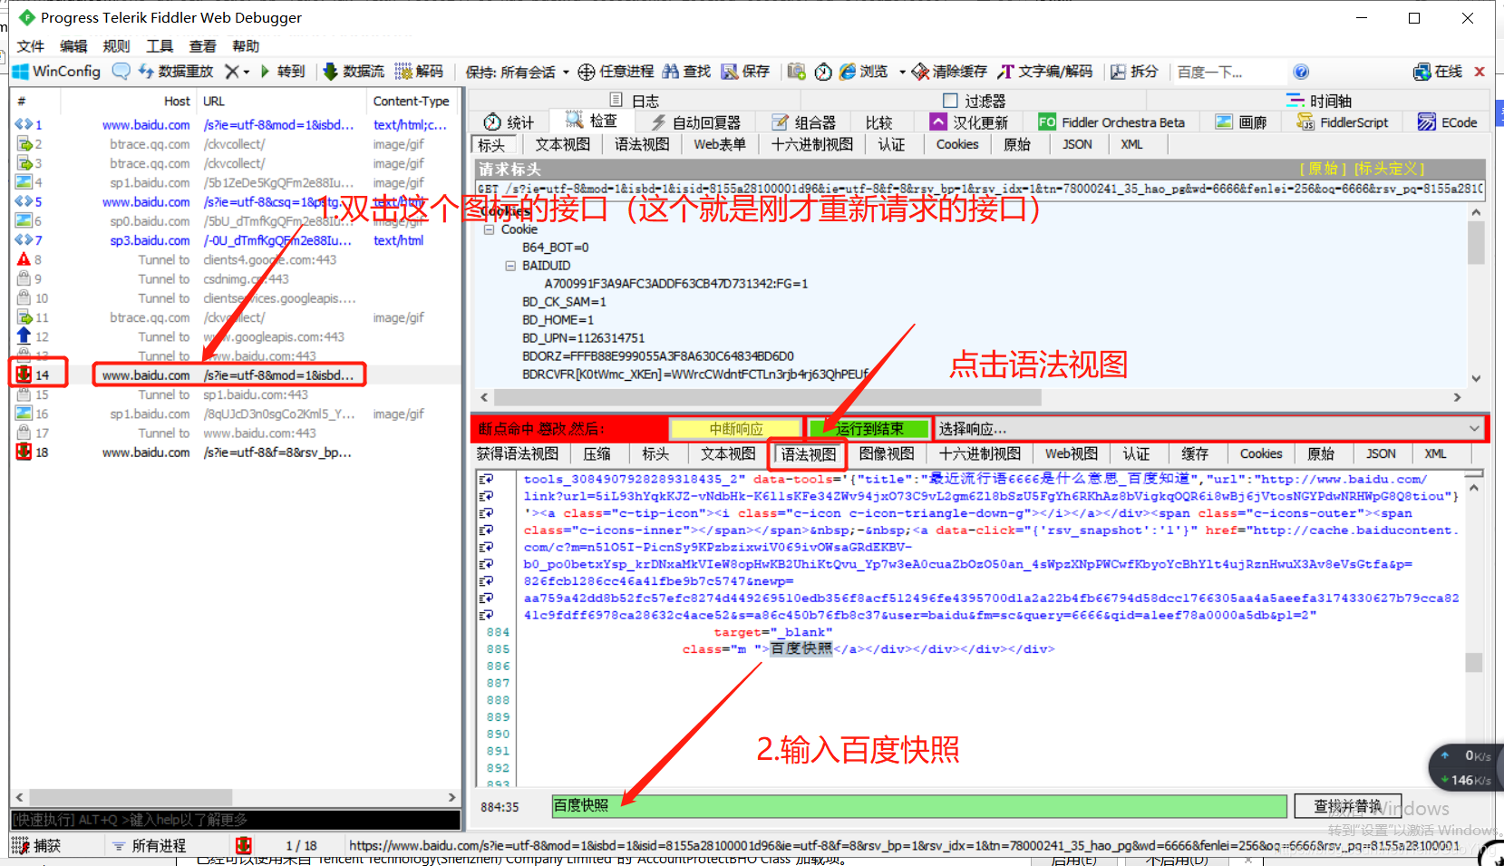The width and height of the screenshot is (1504, 866).
Task: Click breakpoint icon in status bar
Action: tap(243, 845)
